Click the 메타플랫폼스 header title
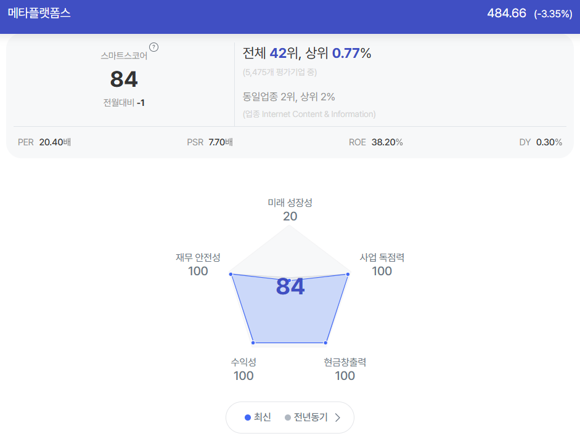 [39, 14]
